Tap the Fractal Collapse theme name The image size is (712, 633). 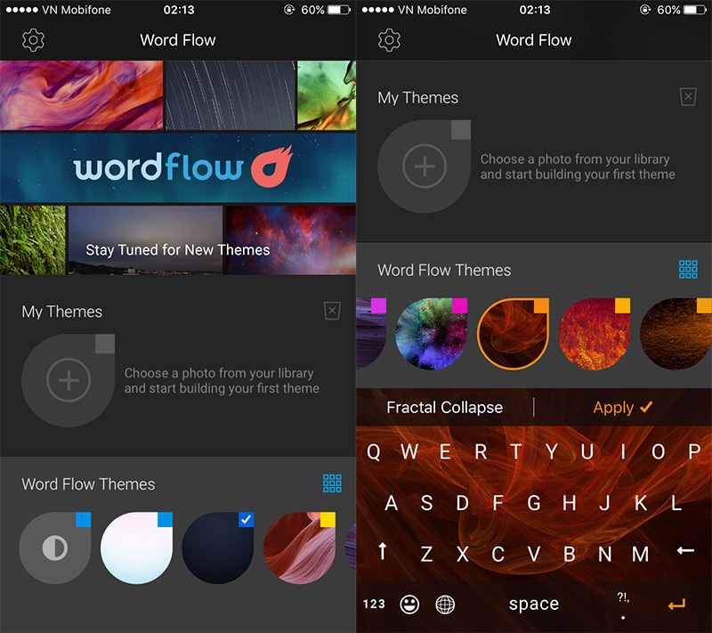click(x=444, y=408)
